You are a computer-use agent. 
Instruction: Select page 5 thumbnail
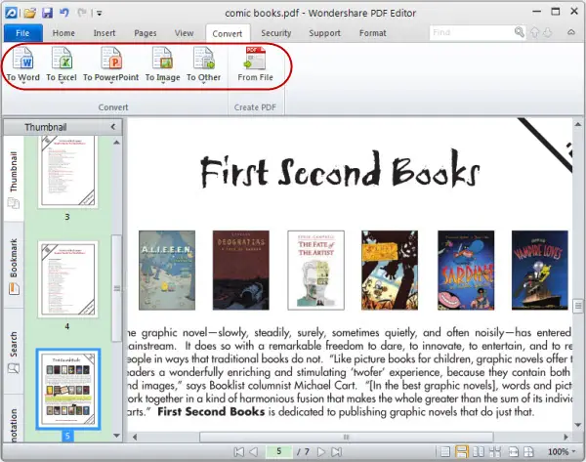pos(67,389)
